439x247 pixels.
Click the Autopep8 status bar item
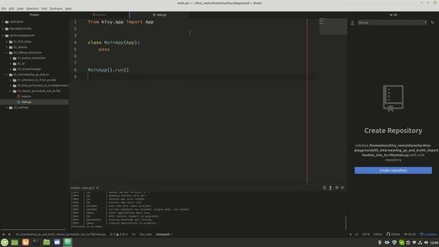[164, 235]
